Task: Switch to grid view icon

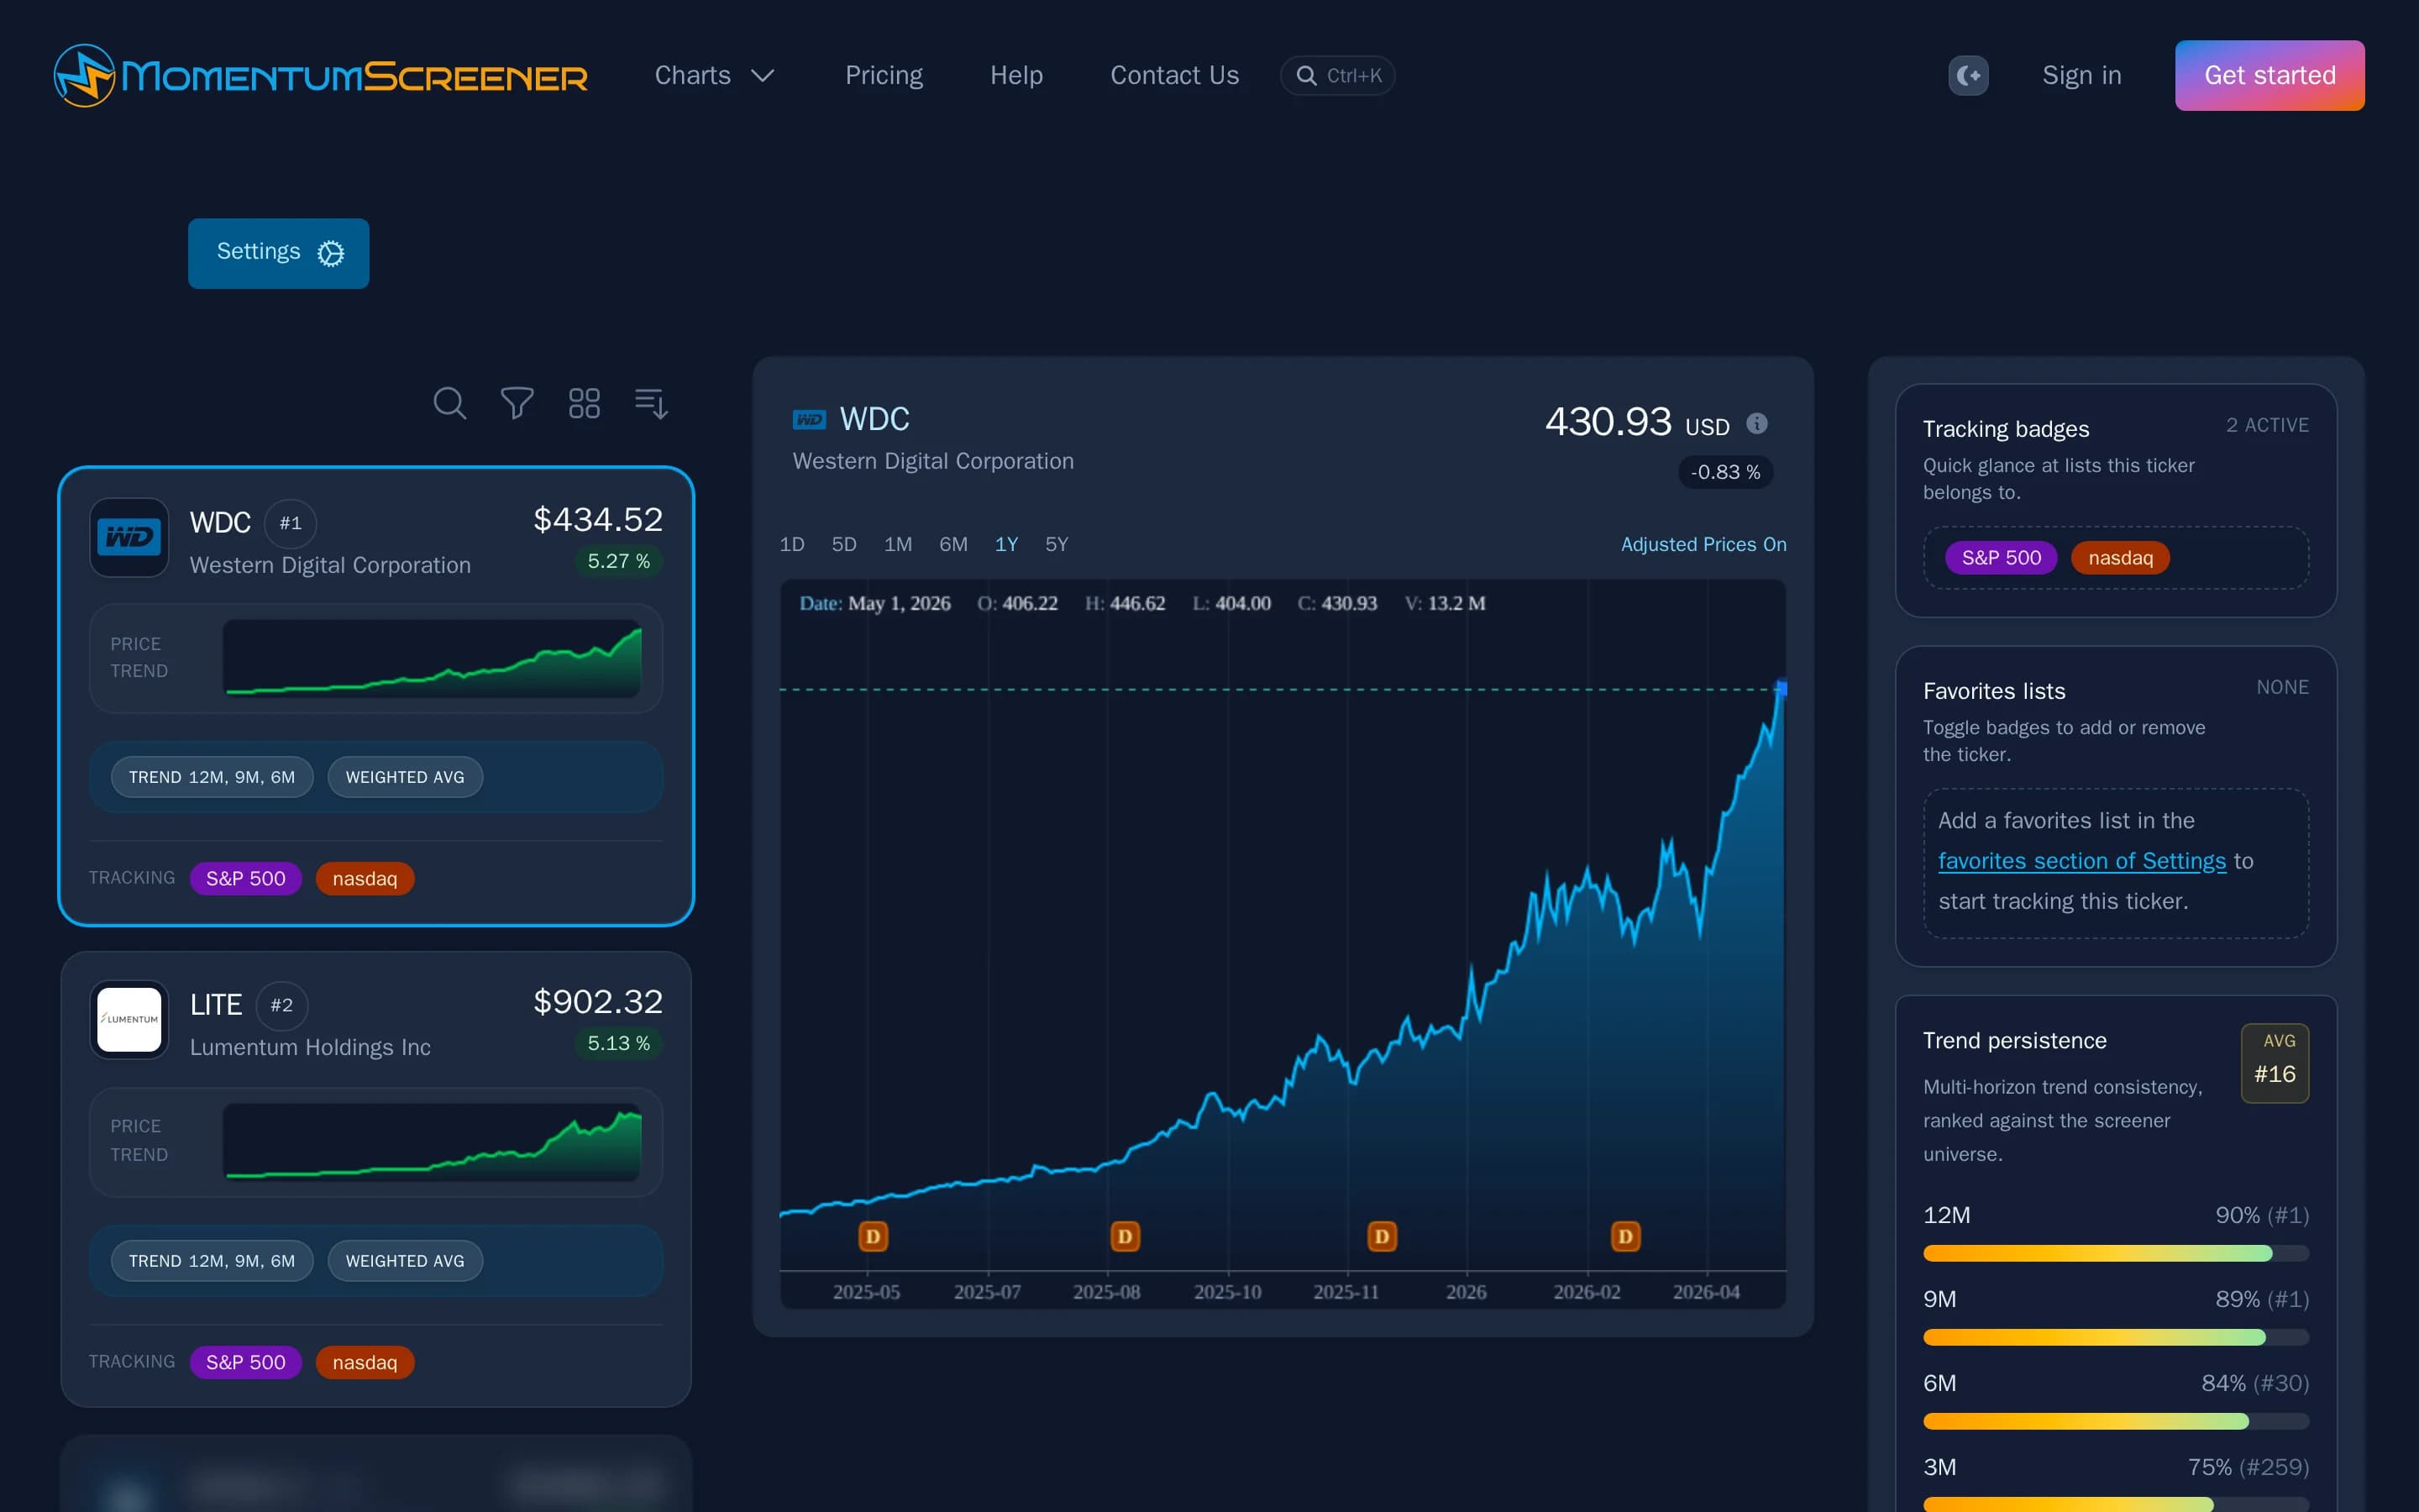Action: point(584,403)
